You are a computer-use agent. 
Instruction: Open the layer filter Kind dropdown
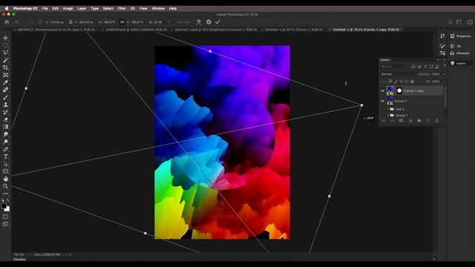(x=393, y=66)
